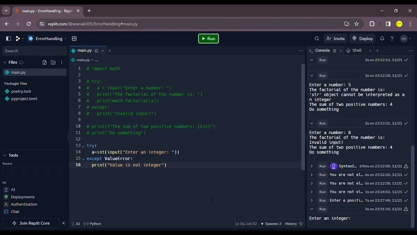Close the main.py editor tab
The width and height of the screenshot is (417, 235).
102,51
